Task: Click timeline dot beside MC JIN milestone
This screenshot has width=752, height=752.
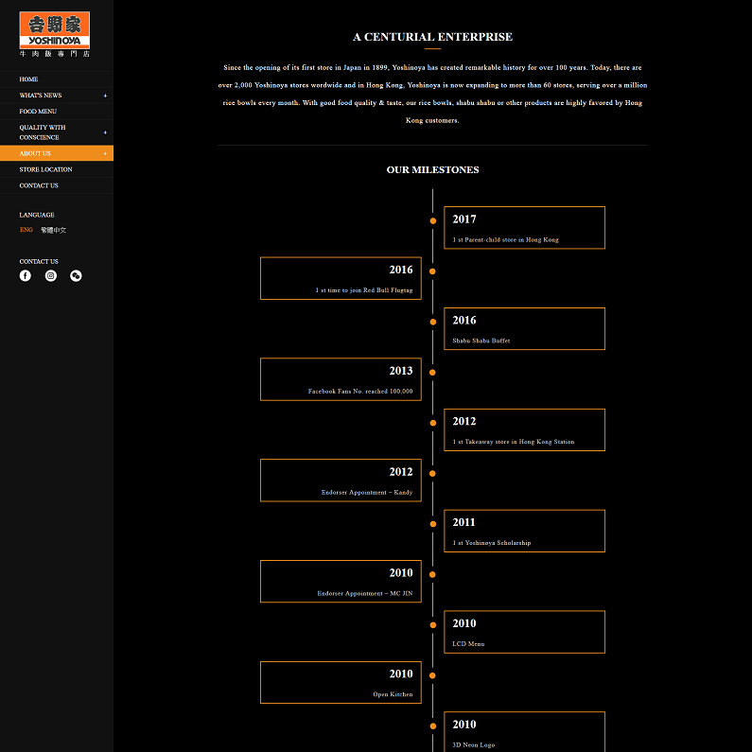Action: pos(432,574)
